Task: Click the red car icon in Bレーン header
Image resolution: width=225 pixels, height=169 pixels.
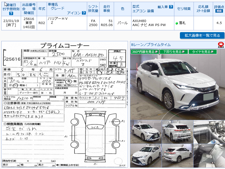Action: click(x=221, y=45)
